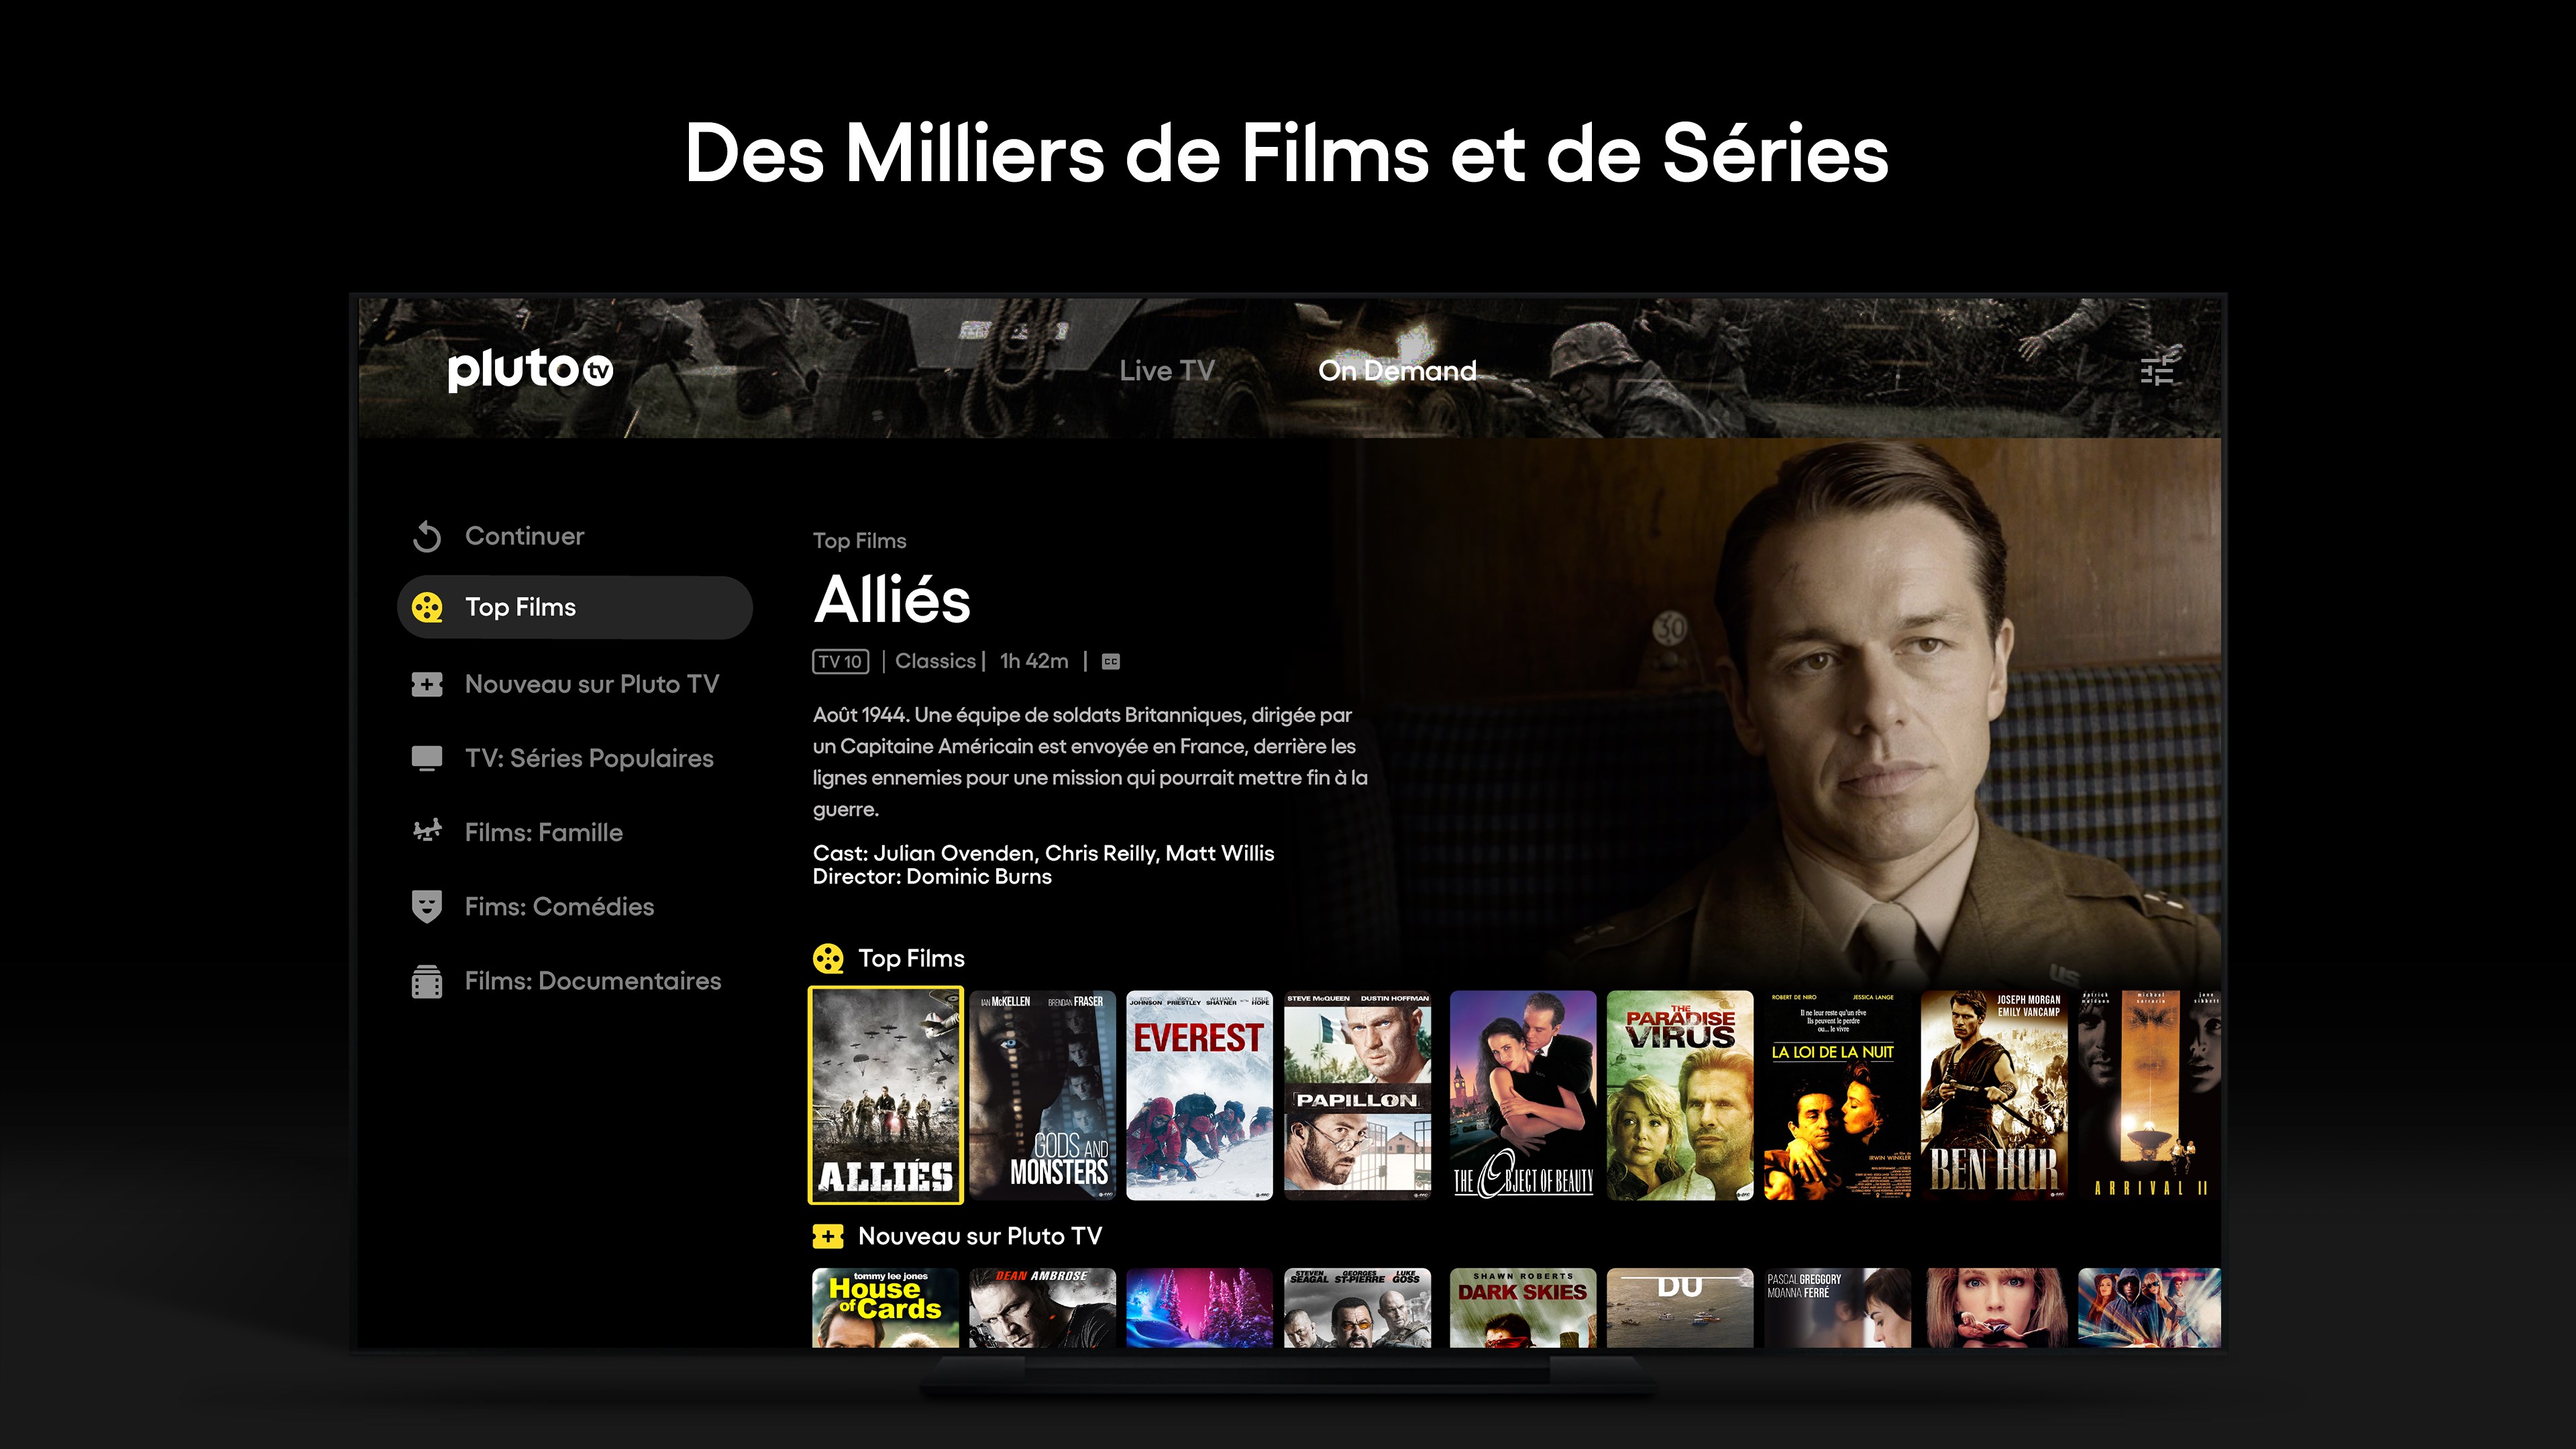
Task: Click the Nouveau sur Pluto TV ticket icon
Action: pos(427,685)
